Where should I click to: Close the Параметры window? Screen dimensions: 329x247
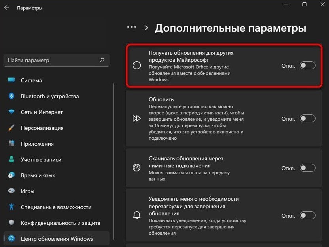(x=323, y=4)
